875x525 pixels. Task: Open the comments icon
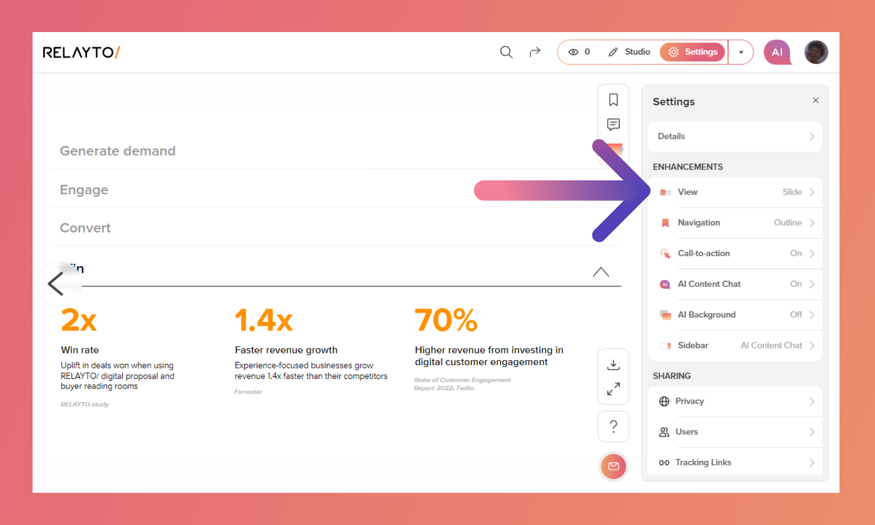click(x=613, y=124)
